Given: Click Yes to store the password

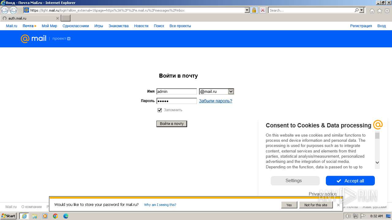Looking at the screenshot, I should pyautogui.click(x=289, y=205).
